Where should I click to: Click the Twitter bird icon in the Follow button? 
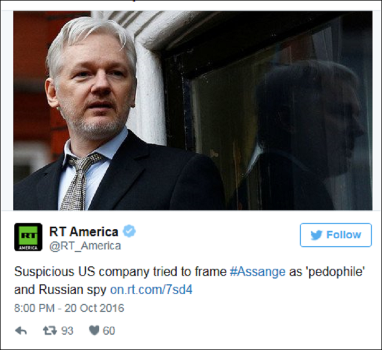tap(316, 235)
